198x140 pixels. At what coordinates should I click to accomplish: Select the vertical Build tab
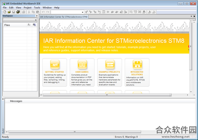coord(3,131)
